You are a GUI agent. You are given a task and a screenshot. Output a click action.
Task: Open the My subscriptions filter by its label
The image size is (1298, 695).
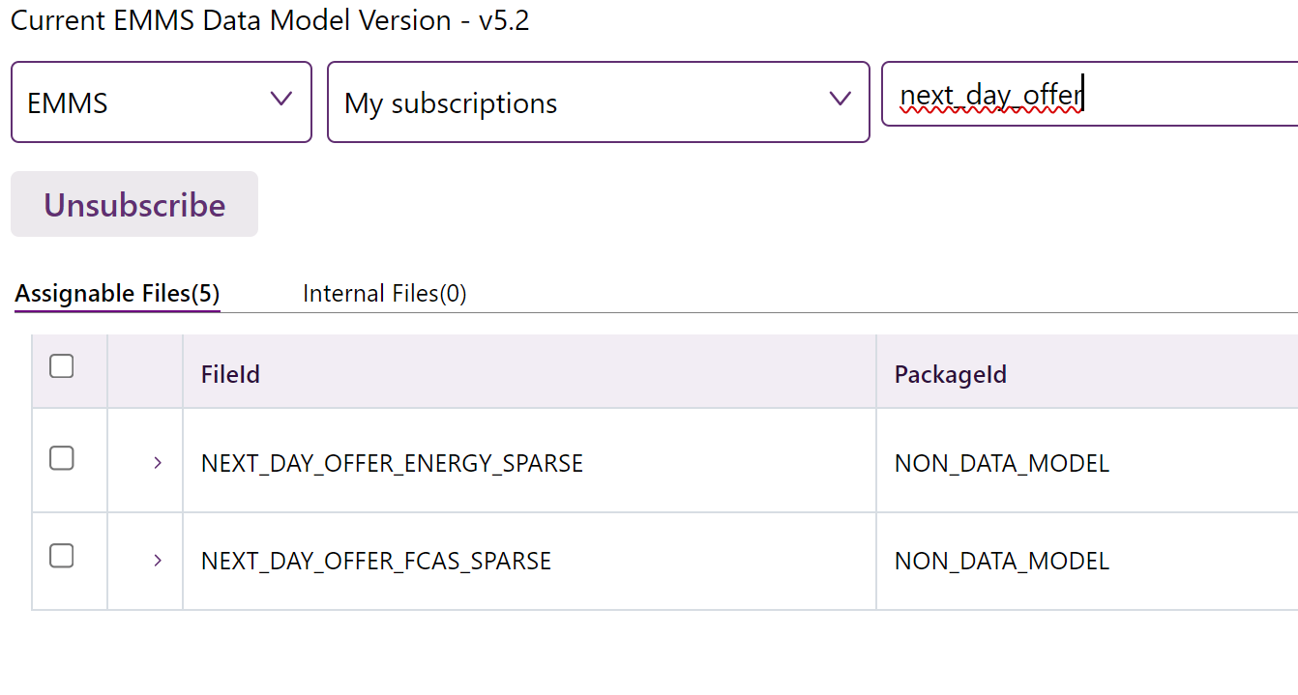tap(451, 103)
